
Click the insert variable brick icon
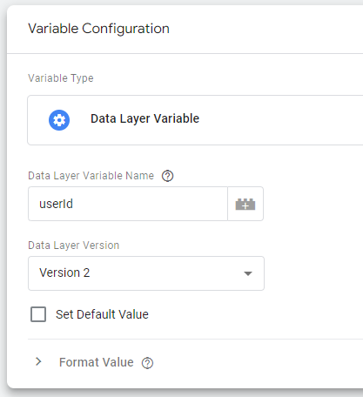pyautogui.click(x=245, y=204)
